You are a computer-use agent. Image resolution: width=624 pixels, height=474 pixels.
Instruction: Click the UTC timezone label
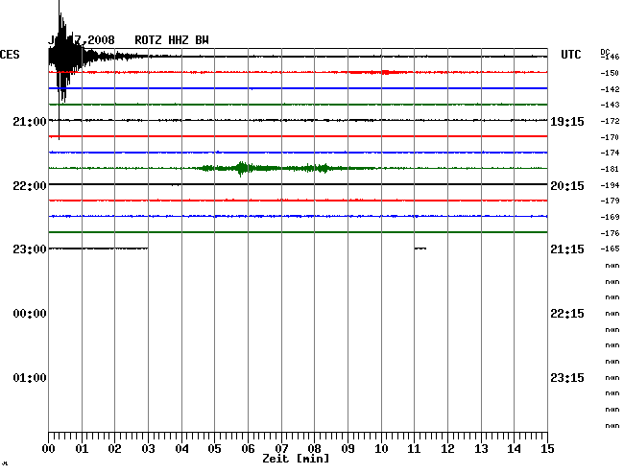[x=570, y=55]
